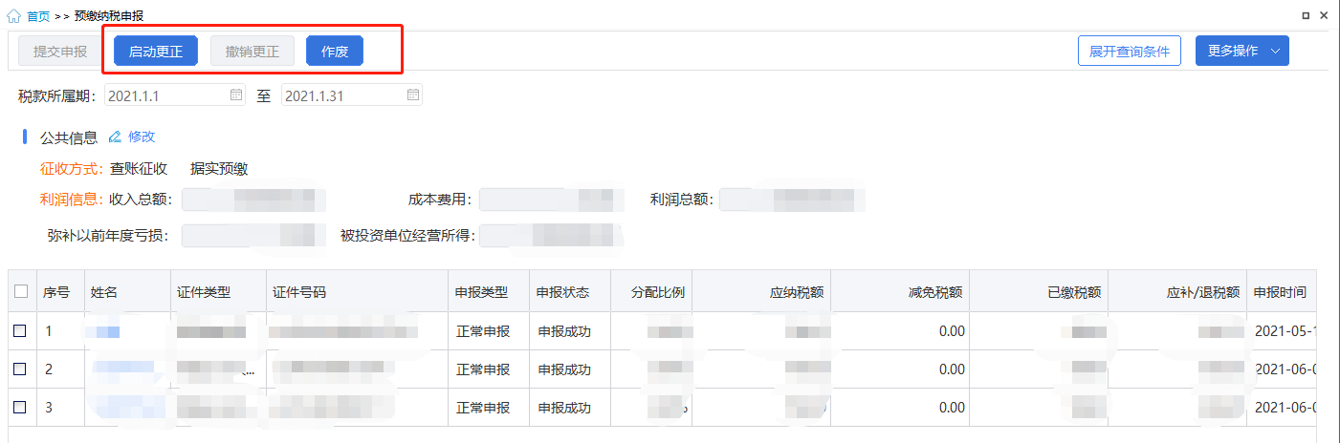1340x443 pixels.
Task: Check the box for row 2
Action: coord(20,369)
